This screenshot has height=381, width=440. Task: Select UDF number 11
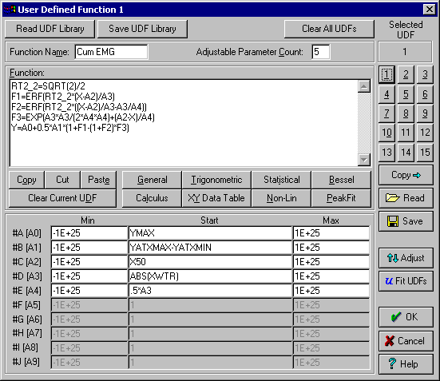pyautogui.click(x=406, y=133)
